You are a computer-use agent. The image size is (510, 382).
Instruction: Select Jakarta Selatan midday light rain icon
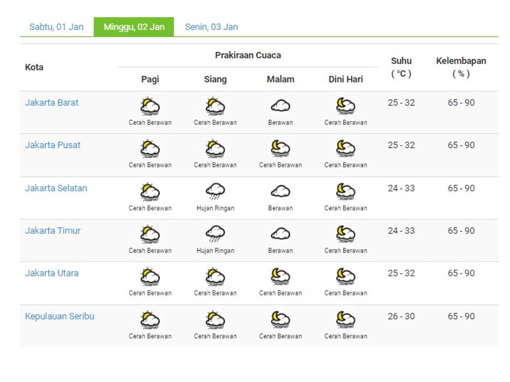coord(215,191)
